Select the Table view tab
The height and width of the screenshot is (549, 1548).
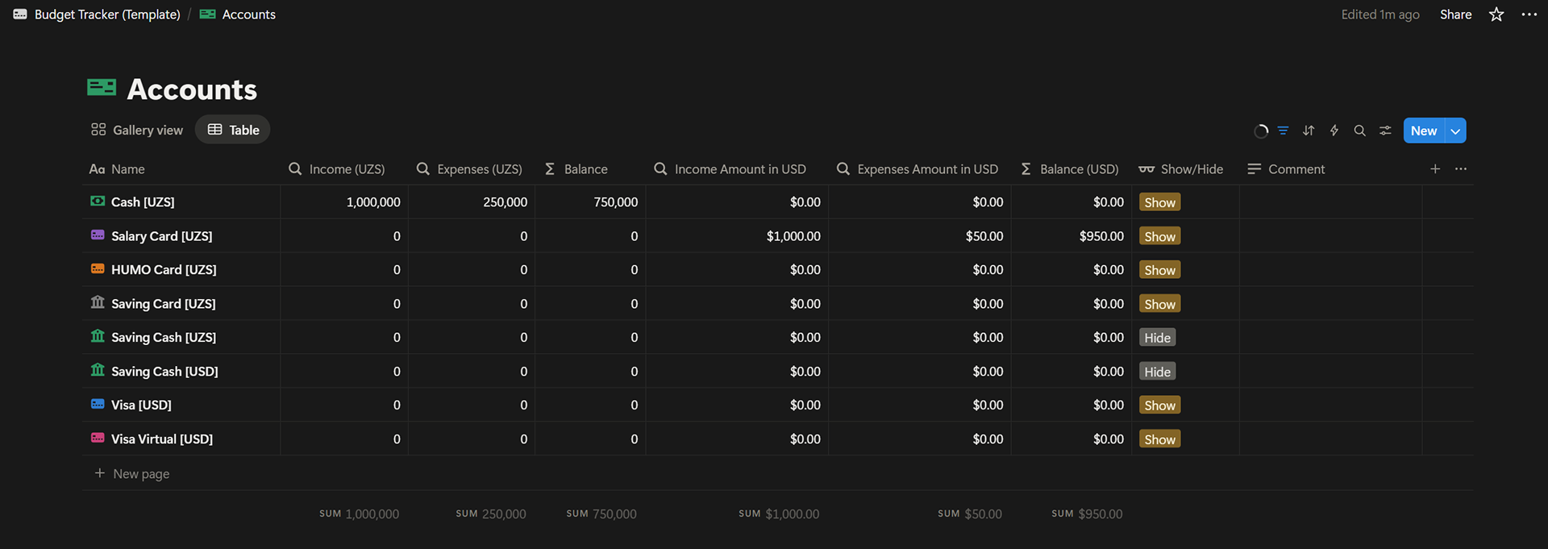(x=233, y=130)
